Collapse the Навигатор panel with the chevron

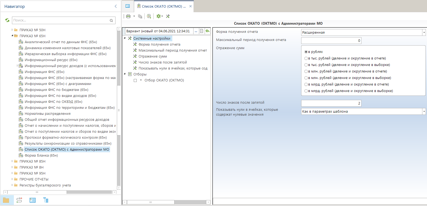coord(116,6)
